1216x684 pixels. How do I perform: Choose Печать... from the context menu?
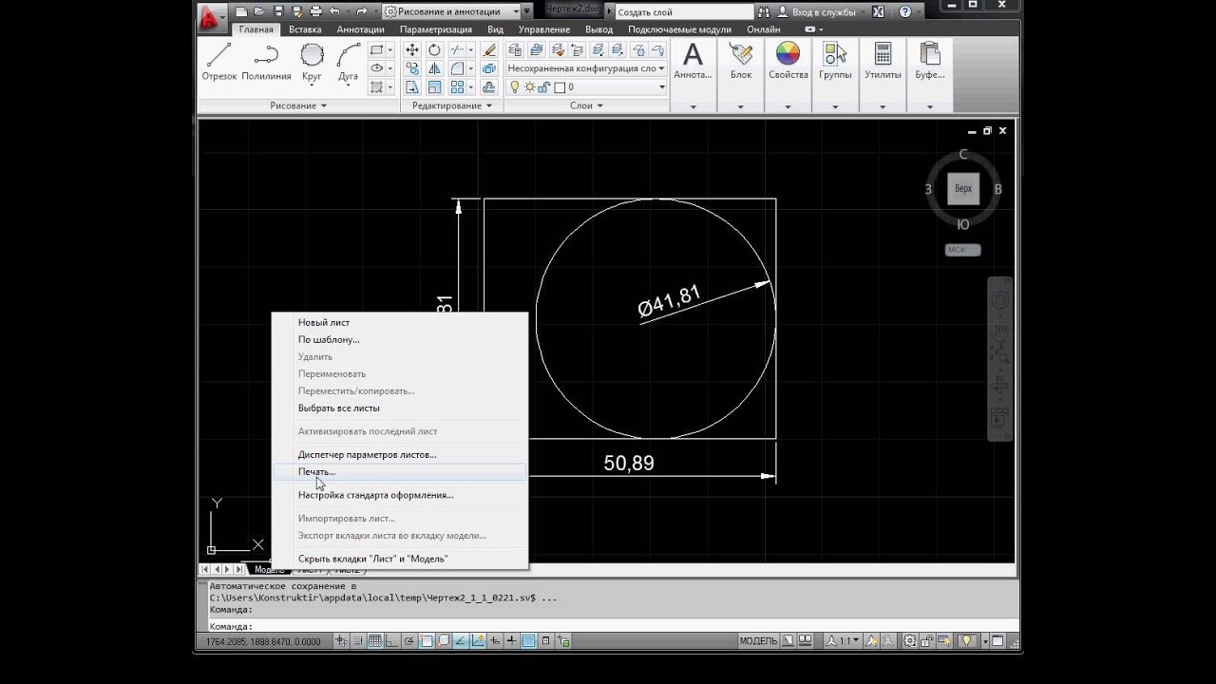[399, 472]
